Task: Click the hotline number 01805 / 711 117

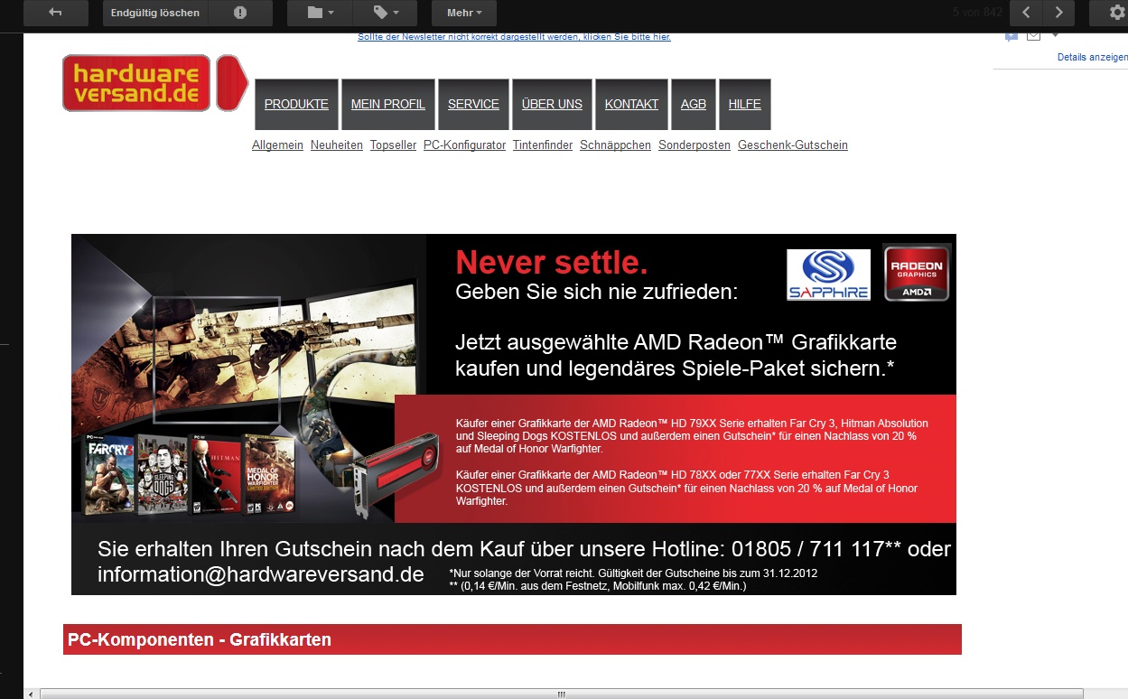Action: (x=806, y=549)
